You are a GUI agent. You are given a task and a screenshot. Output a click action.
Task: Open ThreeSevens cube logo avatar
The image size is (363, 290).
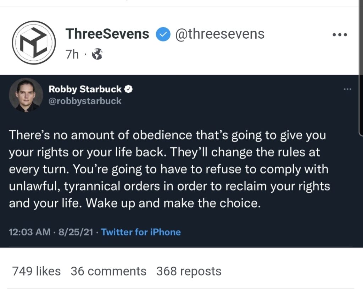pyautogui.click(x=34, y=43)
